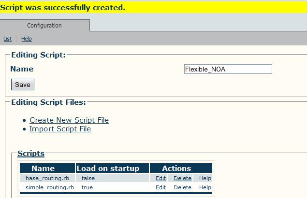Edit the base_routing.rb script
Viewport: 307px width, 198px height.
coord(161,178)
